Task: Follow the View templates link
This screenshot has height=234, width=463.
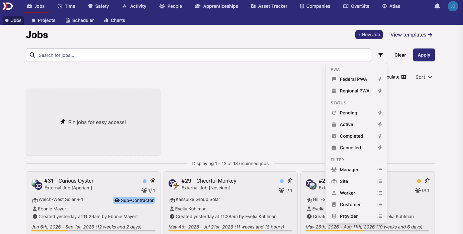Action: (412, 35)
